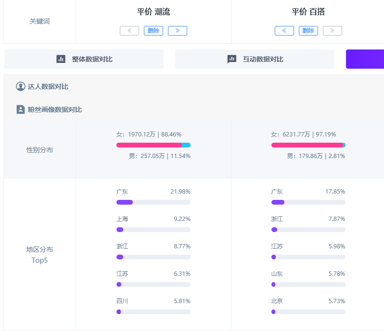Click the 关键词 row label
This screenshot has width=384, height=331.
point(39,22)
